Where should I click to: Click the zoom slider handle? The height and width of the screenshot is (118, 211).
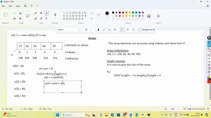pyautogui.click(x=190, y=109)
